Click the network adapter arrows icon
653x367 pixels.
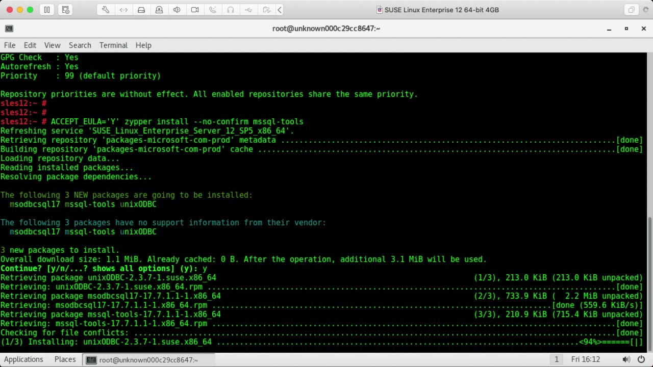123,10
